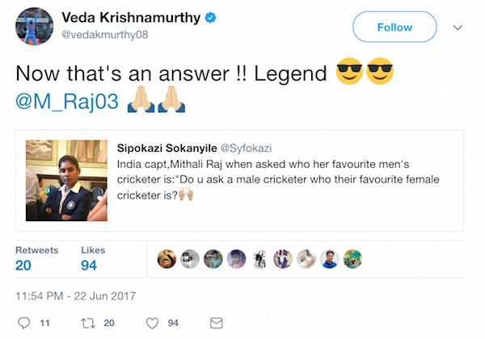
Task: Open Veda Krishnamurthy's profile avatar
Action: [x=33, y=25]
